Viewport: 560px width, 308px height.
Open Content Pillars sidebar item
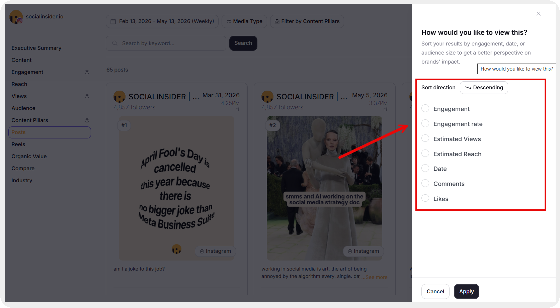(x=30, y=120)
